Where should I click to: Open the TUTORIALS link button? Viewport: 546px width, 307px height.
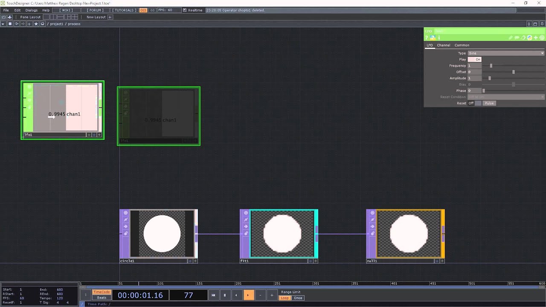(124, 10)
